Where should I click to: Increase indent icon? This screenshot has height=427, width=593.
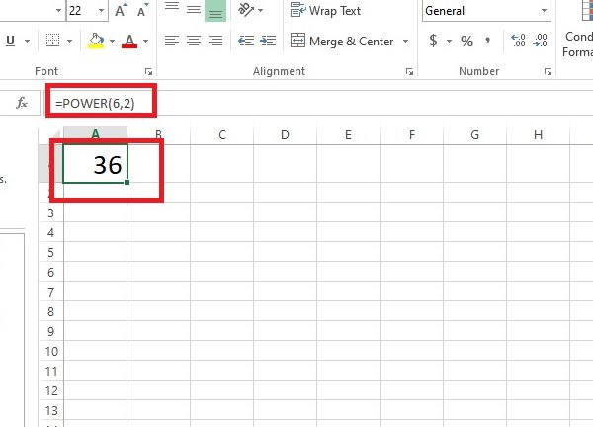tap(268, 41)
